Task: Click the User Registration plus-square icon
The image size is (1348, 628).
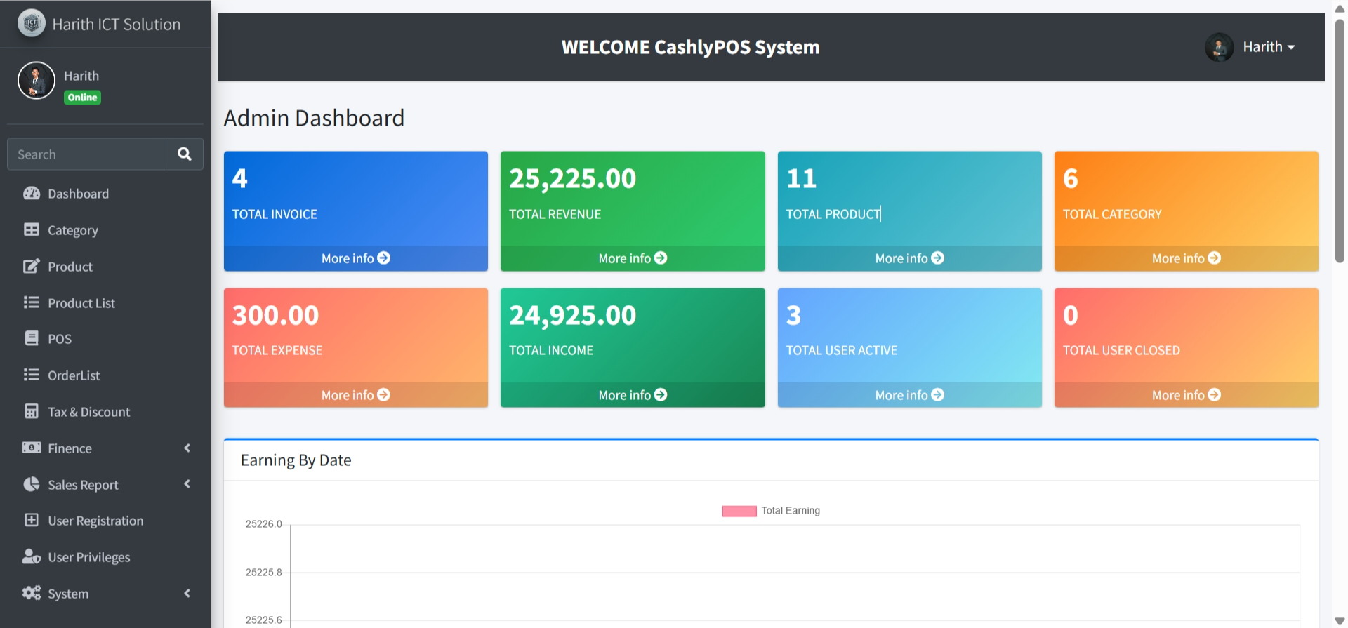Action: [x=32, y=520]
